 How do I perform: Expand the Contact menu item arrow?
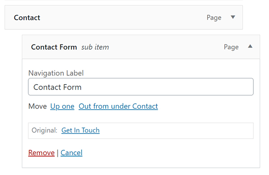pos(233,17)
